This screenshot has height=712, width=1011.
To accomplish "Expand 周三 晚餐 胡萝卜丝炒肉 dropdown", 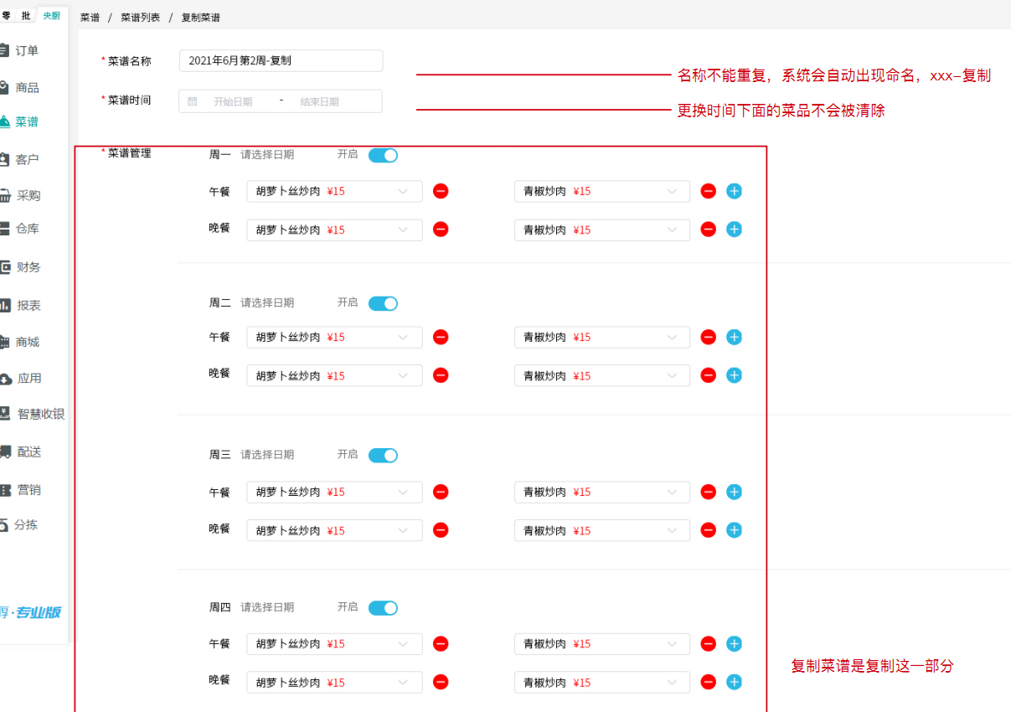I will point(334,531).
